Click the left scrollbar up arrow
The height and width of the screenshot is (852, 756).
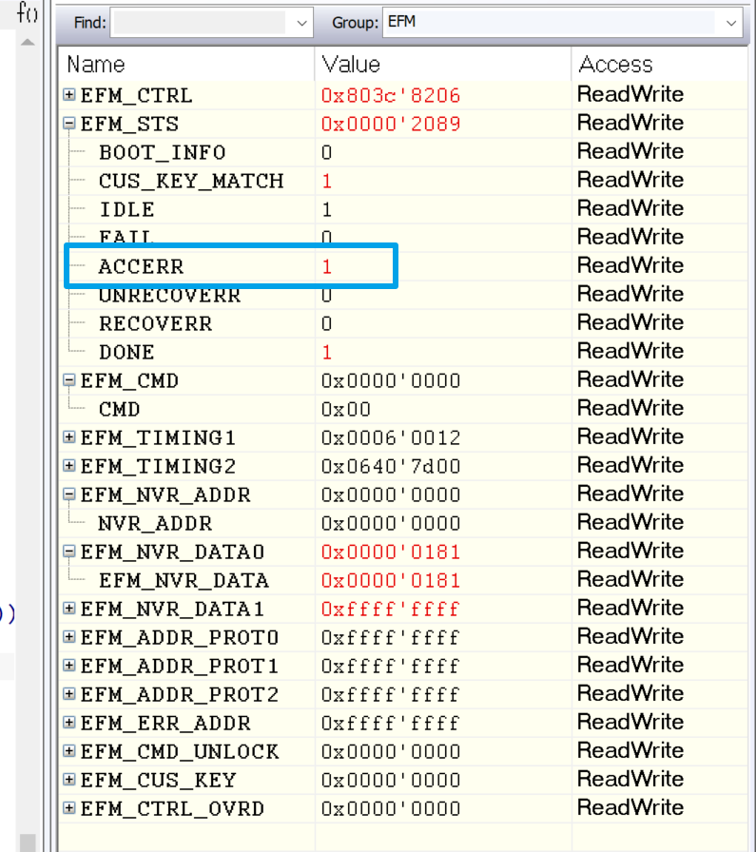point(28,42)
